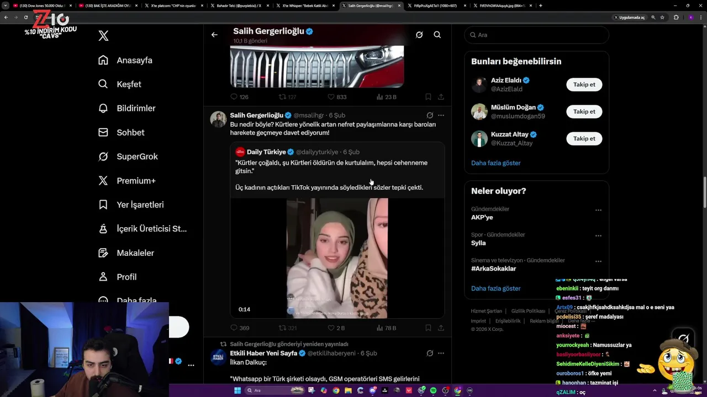Open Etkili Haber Yeni Sayfa profile name
The image size is (707, 397).
[263, 353]
